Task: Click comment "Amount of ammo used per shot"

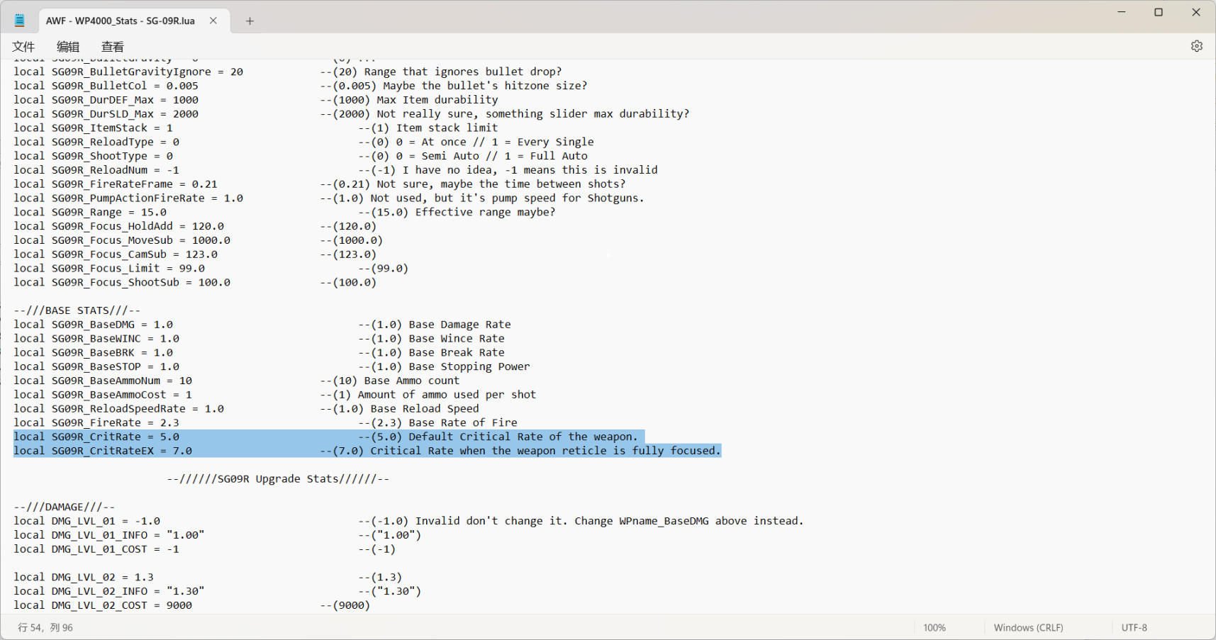Action: pos(447,394)
